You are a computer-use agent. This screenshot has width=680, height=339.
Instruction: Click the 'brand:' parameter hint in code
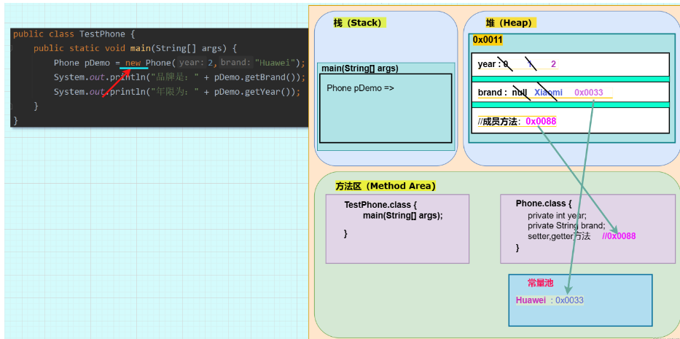coord(236,63)
